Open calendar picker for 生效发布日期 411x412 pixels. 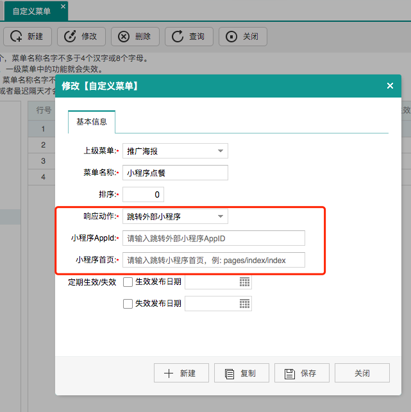(x=244, y=282)
